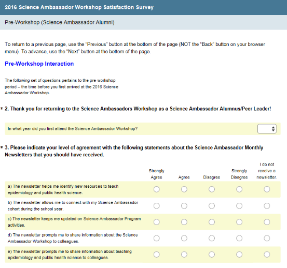This screenshot has height=268, width=287.
Task: Select Strongly Disagree for statement e
Action: click(x=239, y=255)
